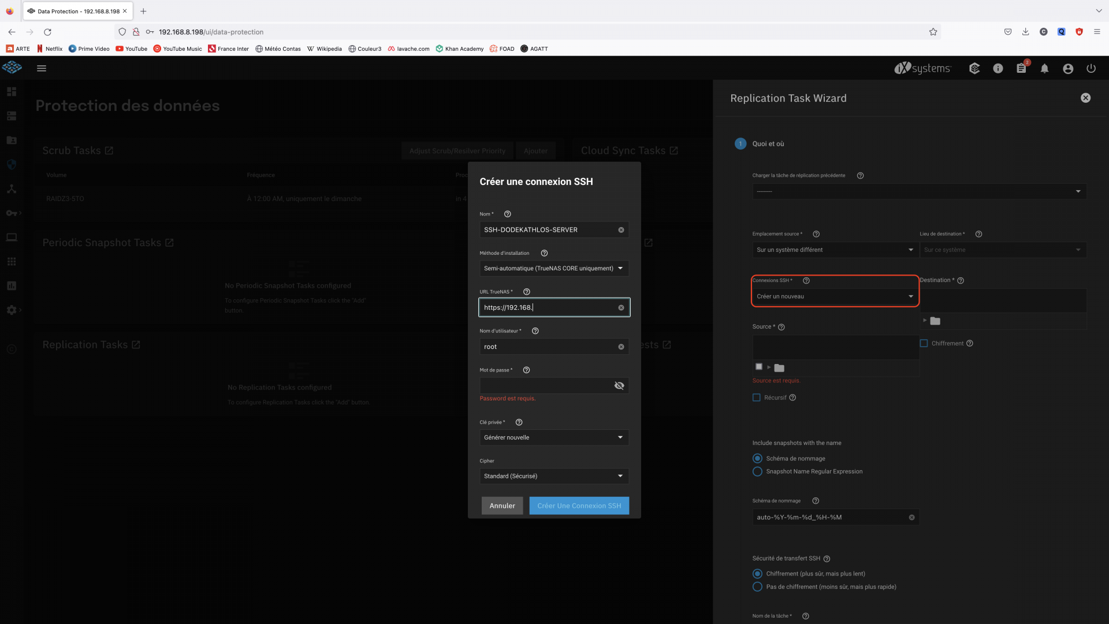
Task: Open the Cipher Standard dropdown
Action: click(554, 476)
